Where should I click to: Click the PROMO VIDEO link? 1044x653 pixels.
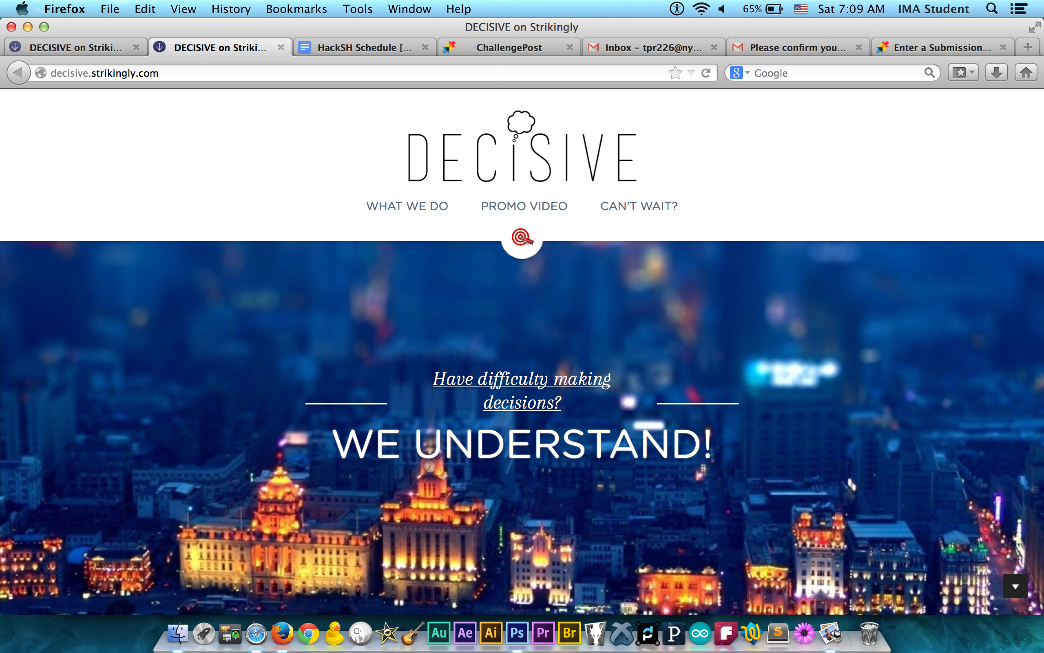point(524,206)
